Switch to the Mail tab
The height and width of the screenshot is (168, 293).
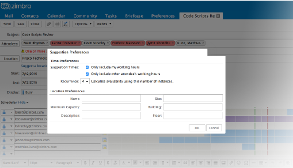coord(9,16)
